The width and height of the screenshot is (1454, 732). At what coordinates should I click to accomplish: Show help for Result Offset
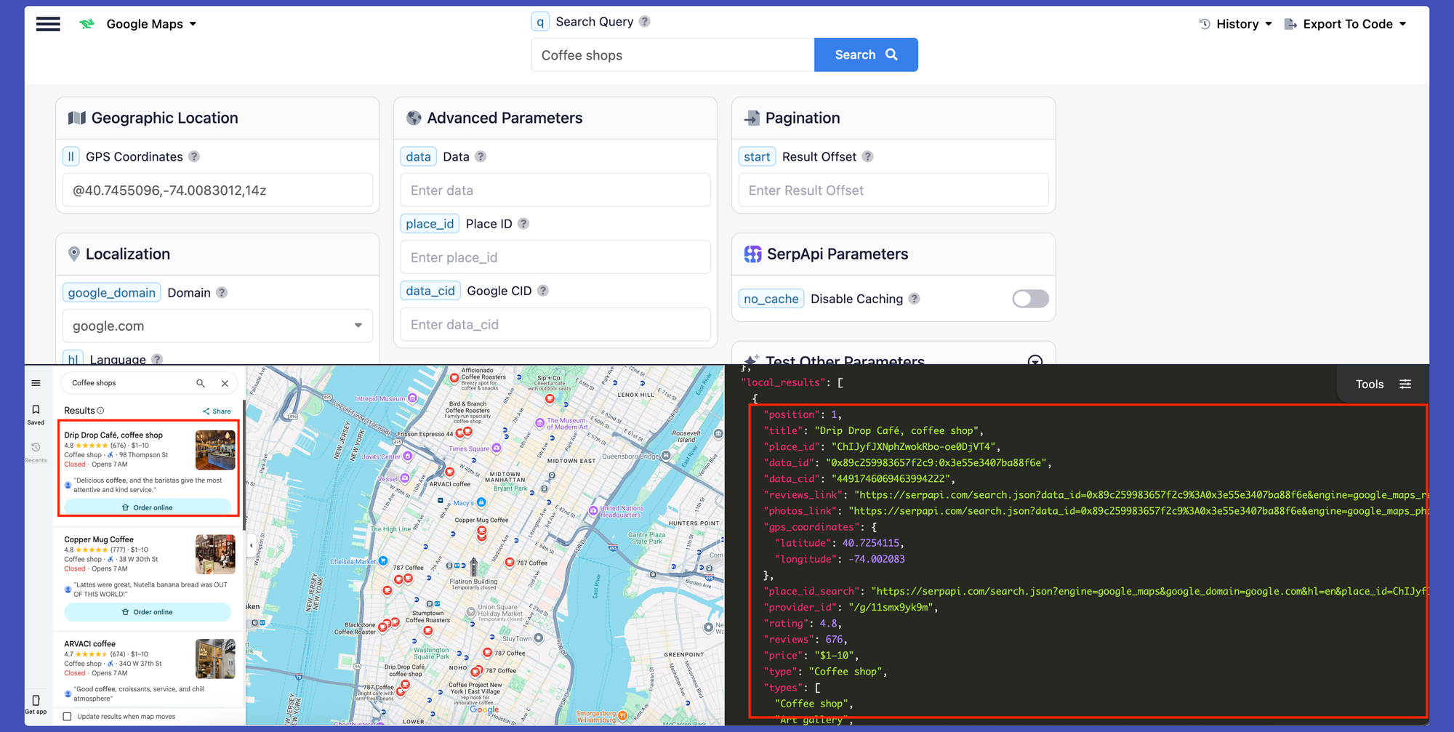tap(867, 156)
